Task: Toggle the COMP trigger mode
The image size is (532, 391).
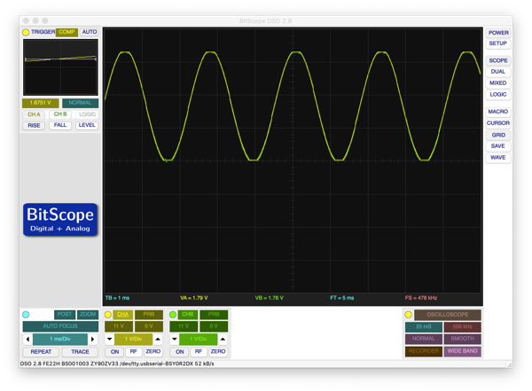Action: pos(66,32)
